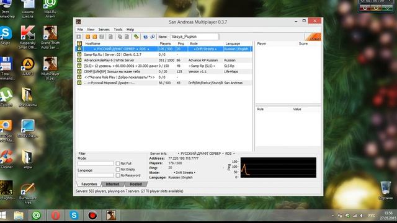The image size is (397, 223).
Task: Open the Grand Theft Auto San desktop shortcut
Action: [50, 37]
